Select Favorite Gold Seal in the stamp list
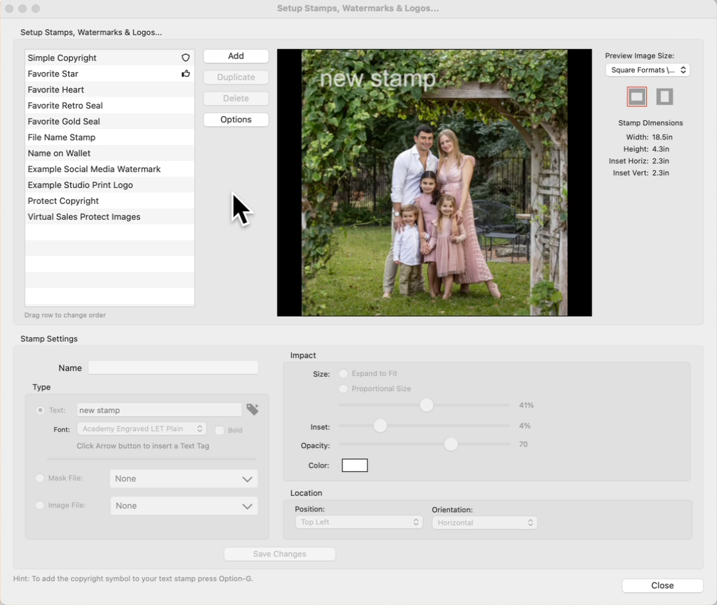Screen dimensions: 717x605 (x=63, y=122)
